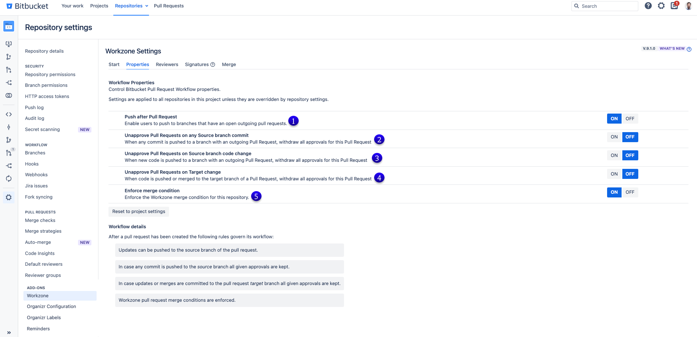Turn ON Unapprove Pull Requests on Target change
Image resolution: width=697 pixels, height=337 pixels.
[x=614, y=174]
